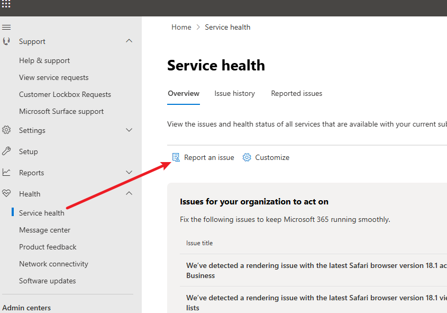
Task: Open Product feedback
Action: tap(48, 247)
